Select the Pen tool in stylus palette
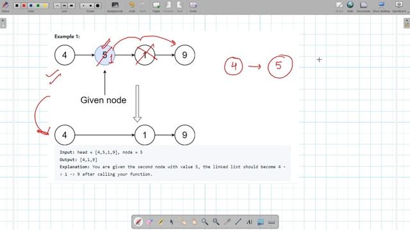410x230 pixels. [138, 222]
